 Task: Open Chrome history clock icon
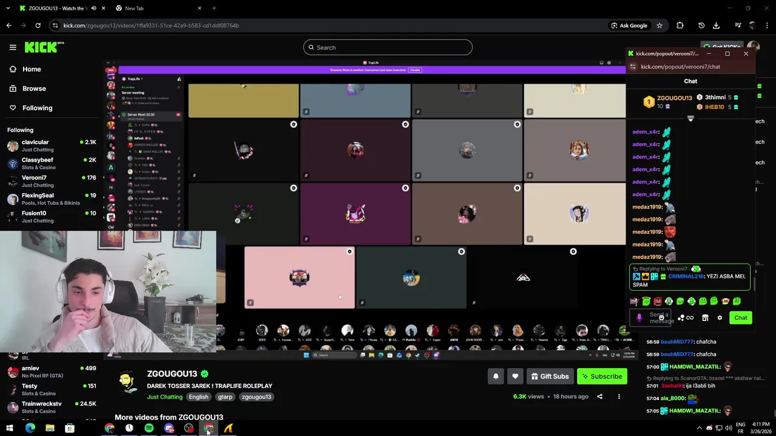pyautogui.click(x=701, y=25)
